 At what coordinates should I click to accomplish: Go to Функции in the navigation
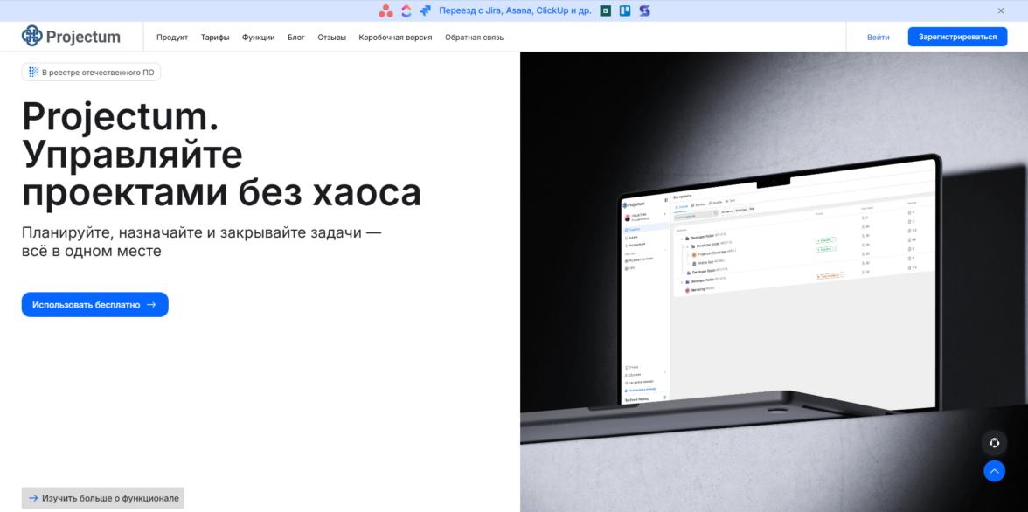click(259, 38)
